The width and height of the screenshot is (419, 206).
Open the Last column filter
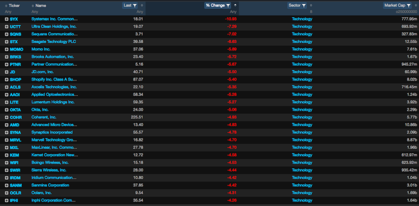[131, 5]
